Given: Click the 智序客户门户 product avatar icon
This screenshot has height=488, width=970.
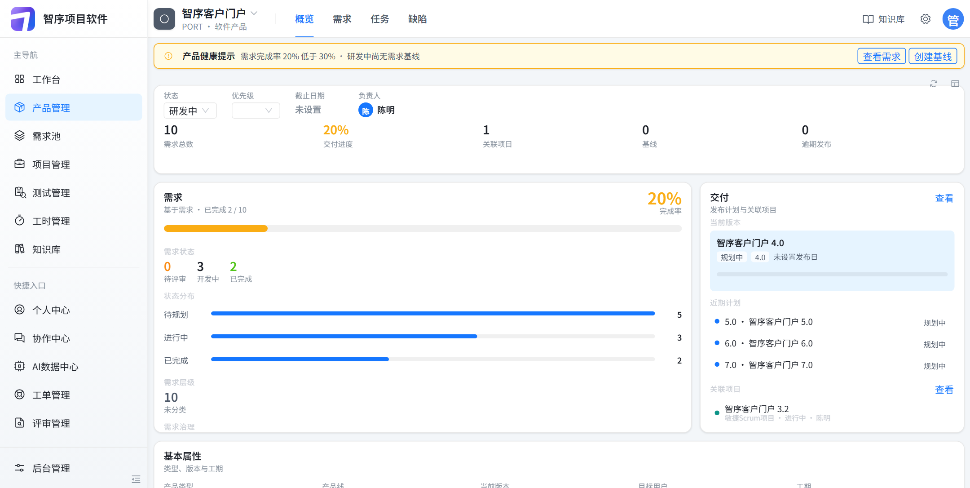Looking at the screenshot, I should coord(164,19).
